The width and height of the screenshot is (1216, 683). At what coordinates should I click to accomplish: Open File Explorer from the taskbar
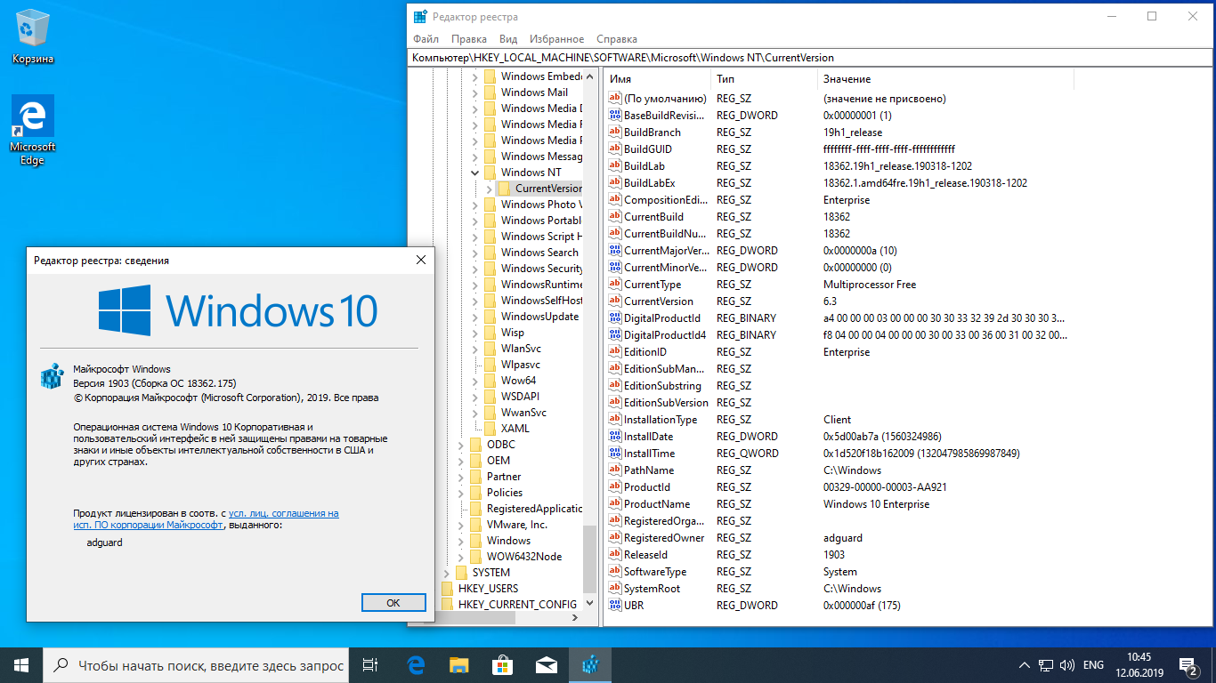[458, 665]
